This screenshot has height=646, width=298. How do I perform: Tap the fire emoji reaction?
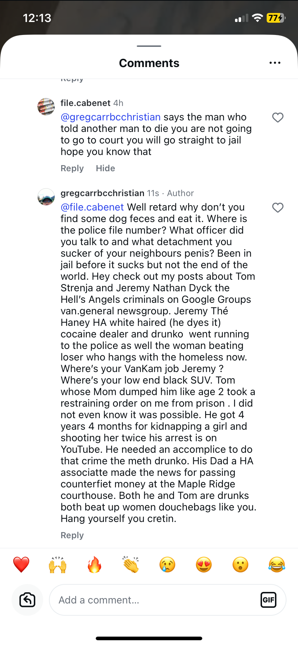click(x=94, y=565)
